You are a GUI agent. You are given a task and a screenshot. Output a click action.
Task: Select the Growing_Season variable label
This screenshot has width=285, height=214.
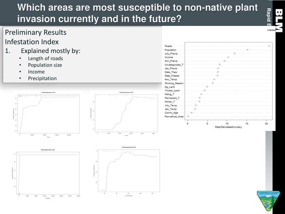click(174, 83)
